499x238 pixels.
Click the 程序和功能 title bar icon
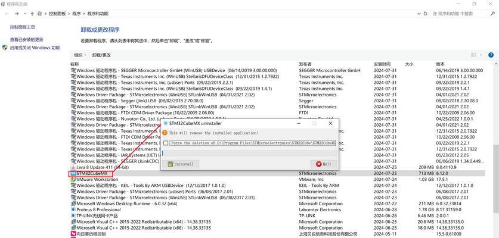[x=3, y=4]
